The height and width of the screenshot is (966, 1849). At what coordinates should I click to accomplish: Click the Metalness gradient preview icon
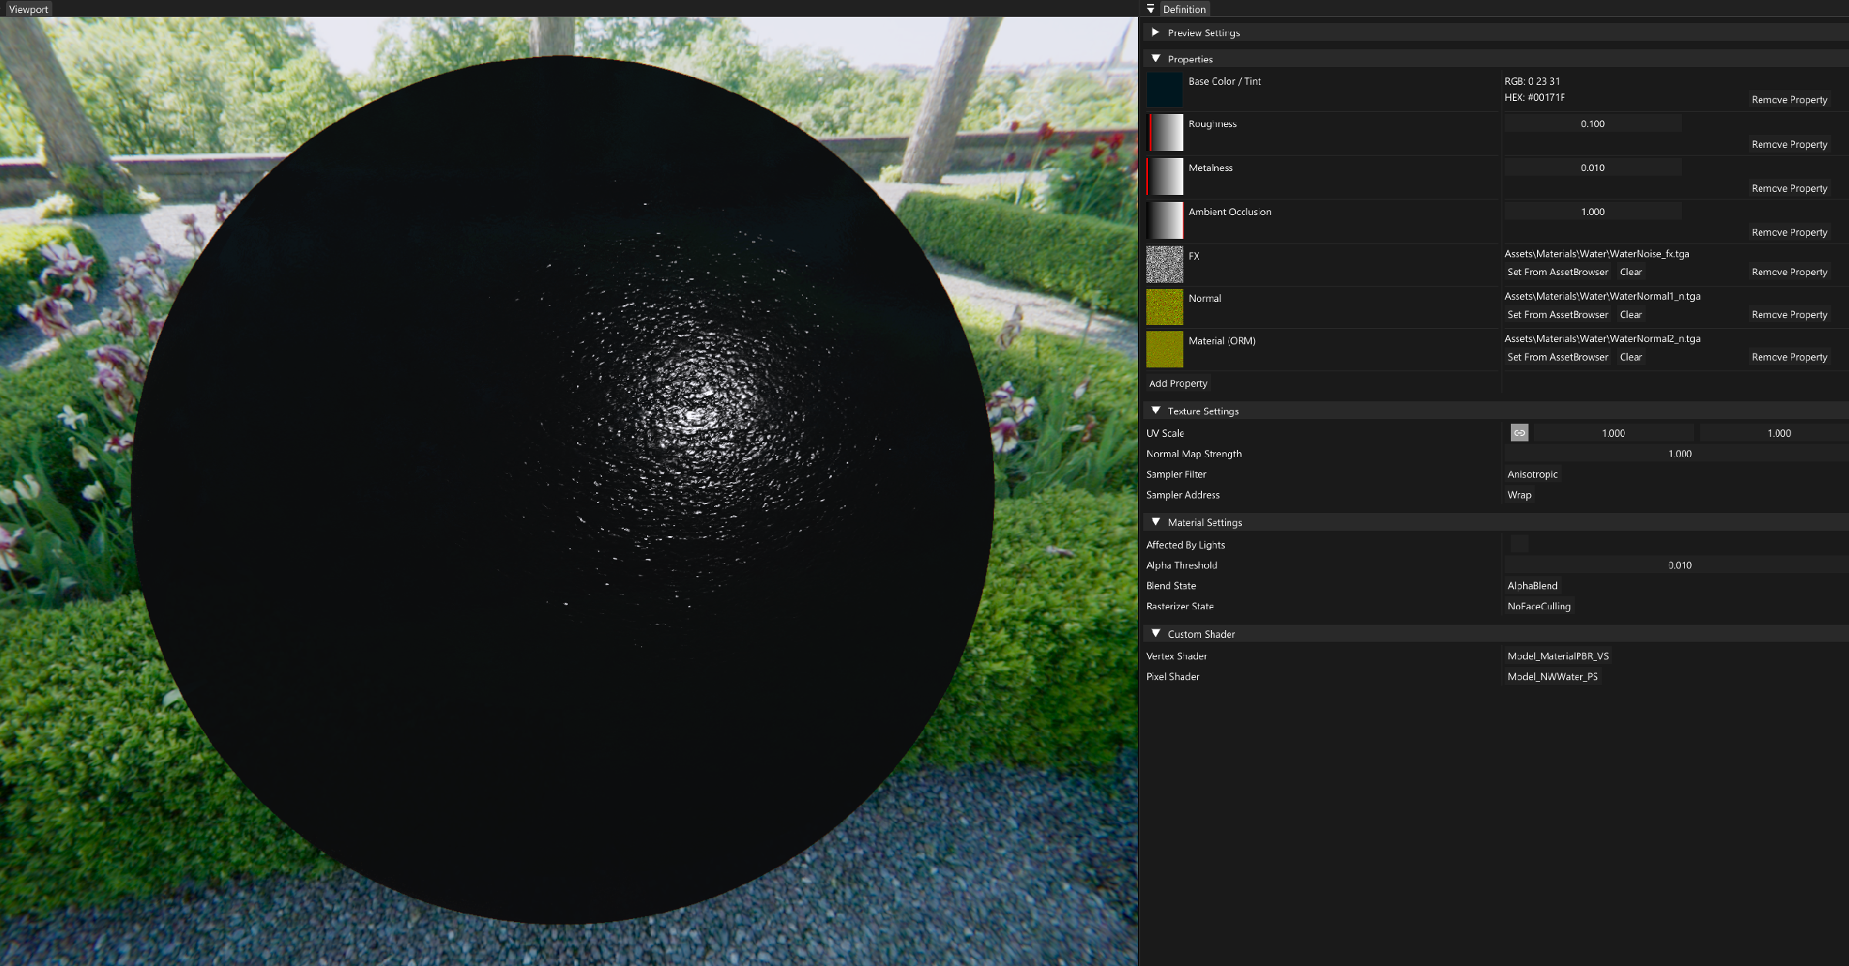pyautogui.click(x=1166, y=176)
